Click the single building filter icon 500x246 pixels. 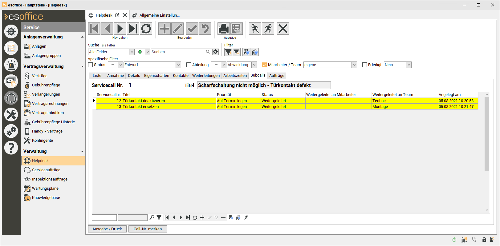pyautogui.click(x=246, y=52)
